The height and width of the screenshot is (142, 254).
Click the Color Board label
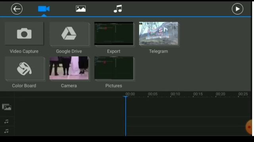(24, 86)
